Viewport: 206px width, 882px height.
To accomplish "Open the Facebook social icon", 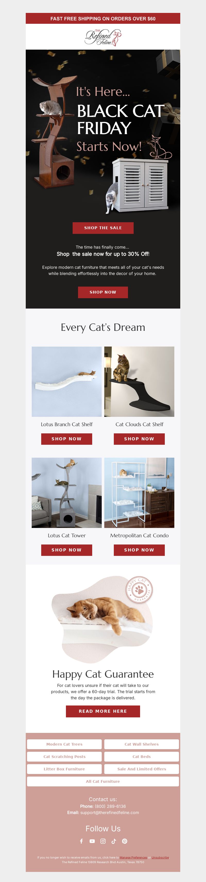I will (x=81, y=841).
